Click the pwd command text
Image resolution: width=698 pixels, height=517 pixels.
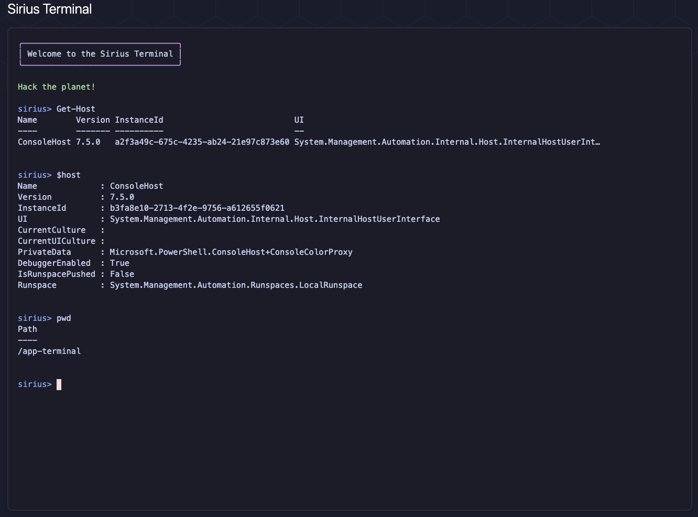coord(63,318)
